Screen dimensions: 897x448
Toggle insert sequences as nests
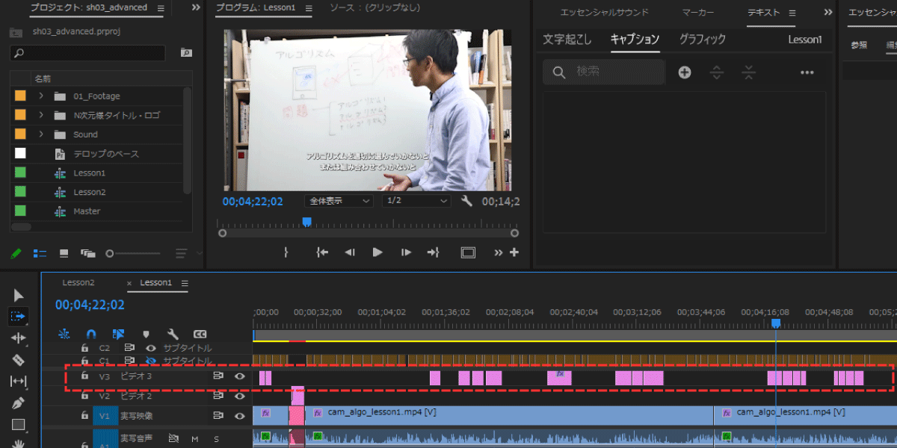(x=64, y=334)
